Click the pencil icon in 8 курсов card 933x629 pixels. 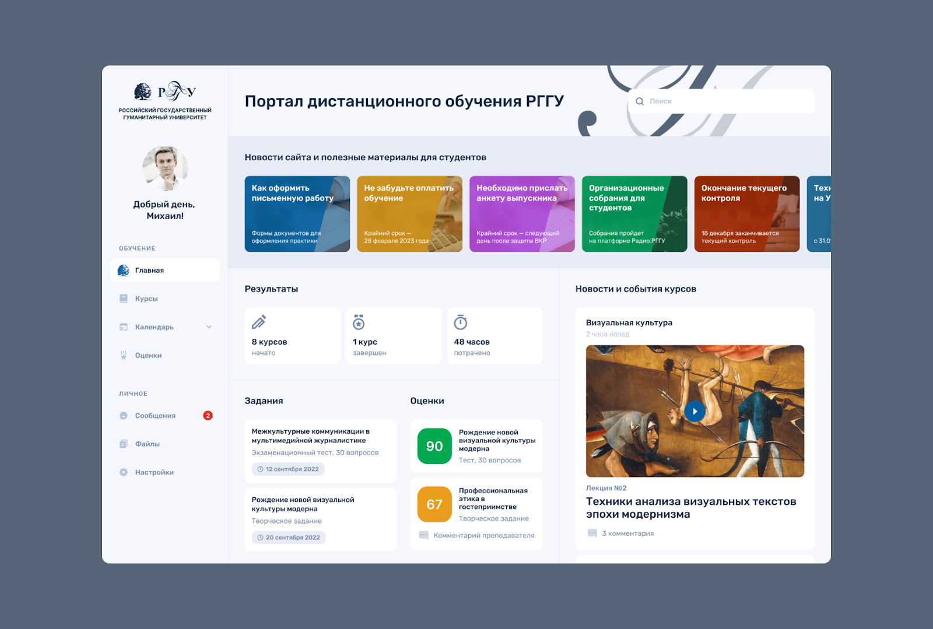click(259, 322)
